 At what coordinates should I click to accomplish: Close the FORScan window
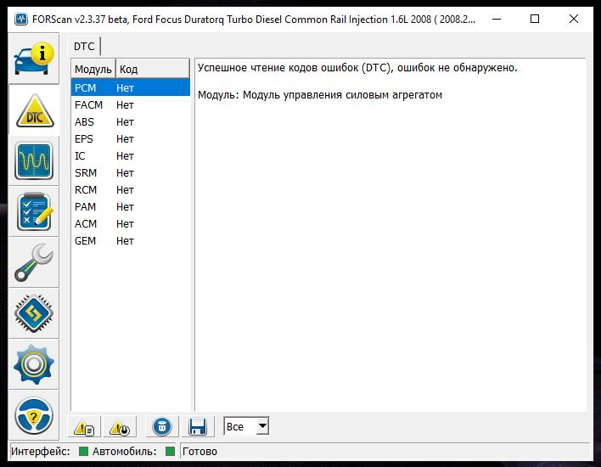(x=574, y=19)
